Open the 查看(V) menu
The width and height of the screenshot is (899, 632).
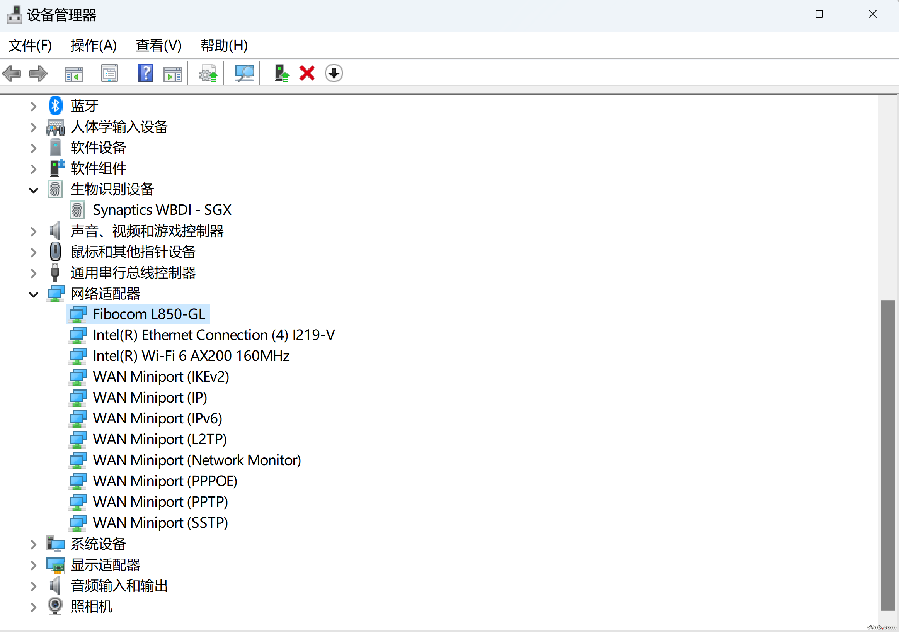point(158,46)
